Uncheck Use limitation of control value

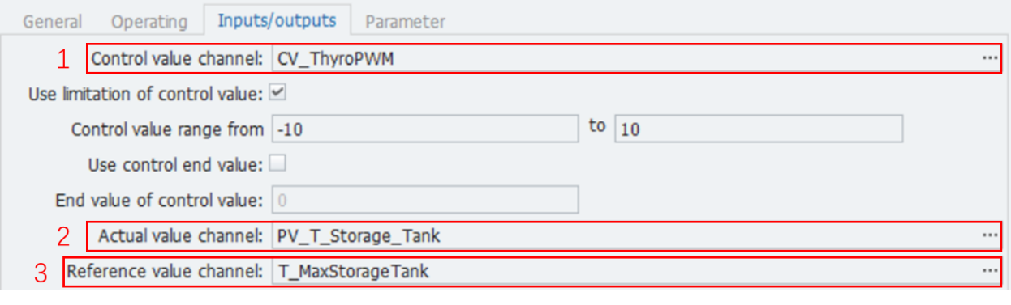[277, 94]
